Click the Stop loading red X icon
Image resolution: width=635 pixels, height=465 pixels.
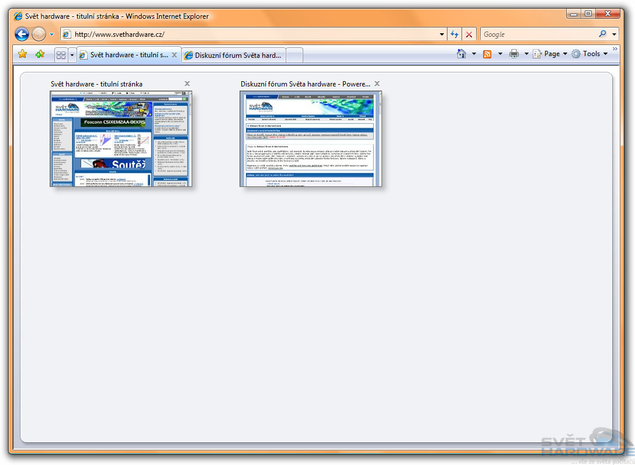469,34
